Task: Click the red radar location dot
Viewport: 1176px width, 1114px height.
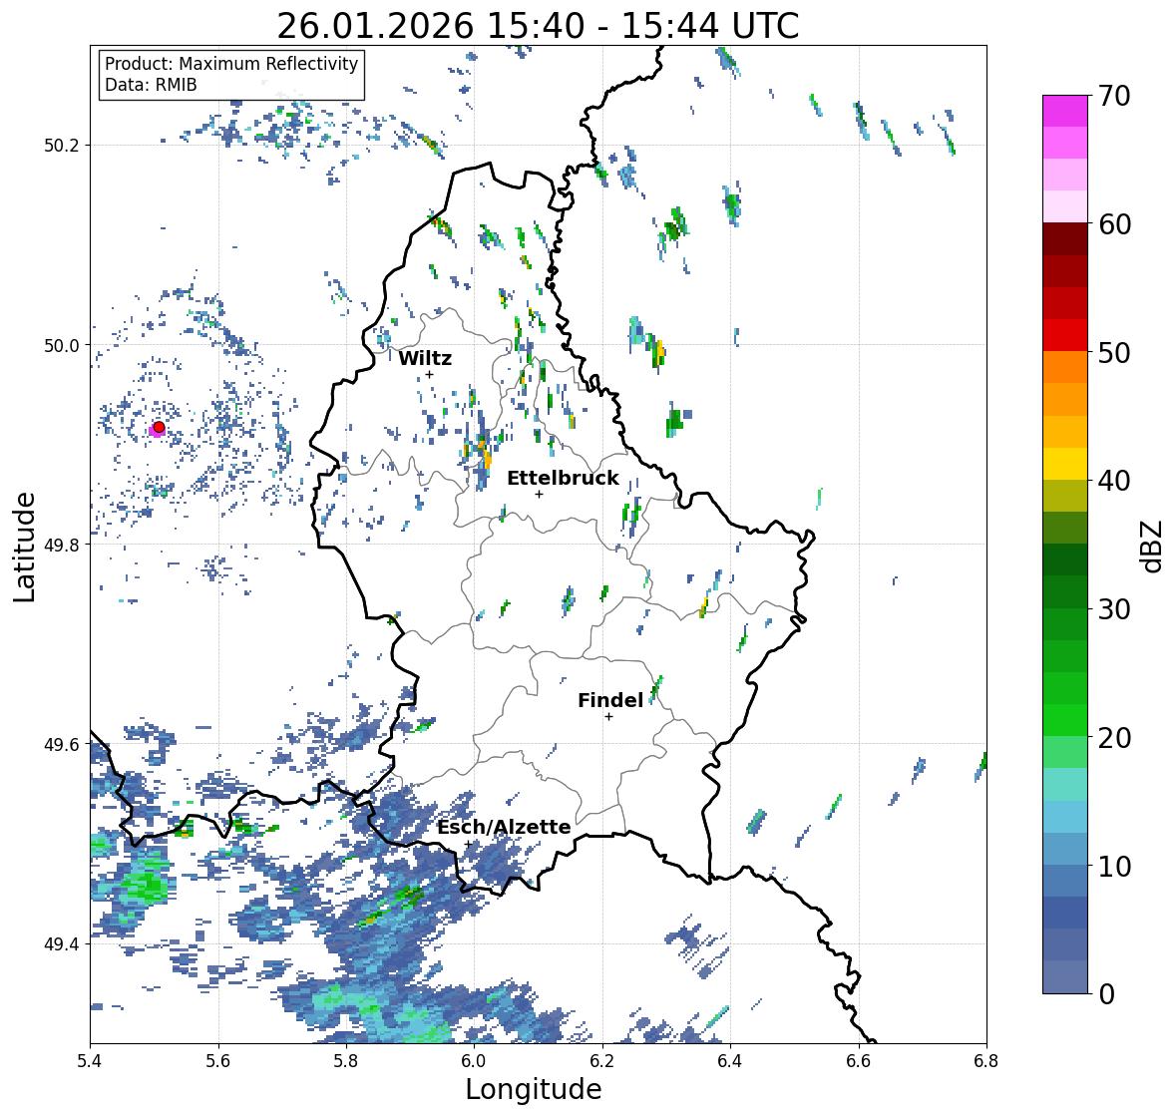Action: 159,427
